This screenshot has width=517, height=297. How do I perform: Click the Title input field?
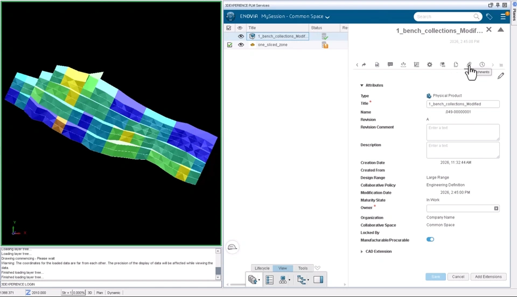[x=463, y=104]
